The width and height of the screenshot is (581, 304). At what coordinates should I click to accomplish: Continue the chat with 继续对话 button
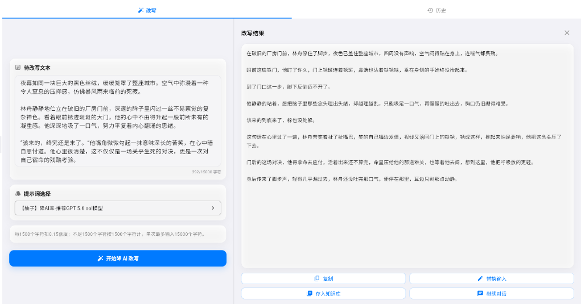click(x=491, y=294)
